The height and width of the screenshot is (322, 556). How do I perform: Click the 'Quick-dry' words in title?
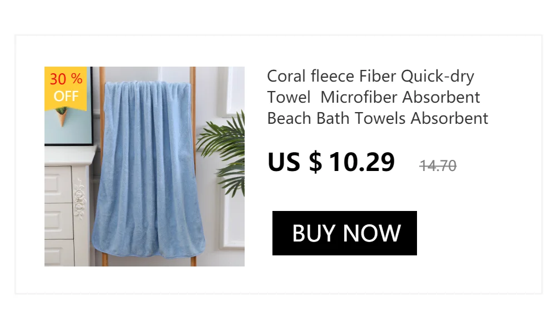[438, 77]
